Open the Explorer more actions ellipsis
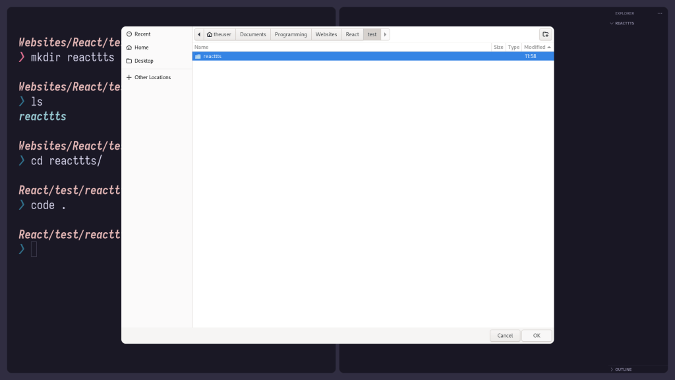 click(659, 13)
